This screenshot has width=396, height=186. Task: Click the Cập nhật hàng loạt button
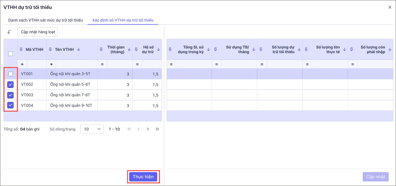tap(38, 32)
